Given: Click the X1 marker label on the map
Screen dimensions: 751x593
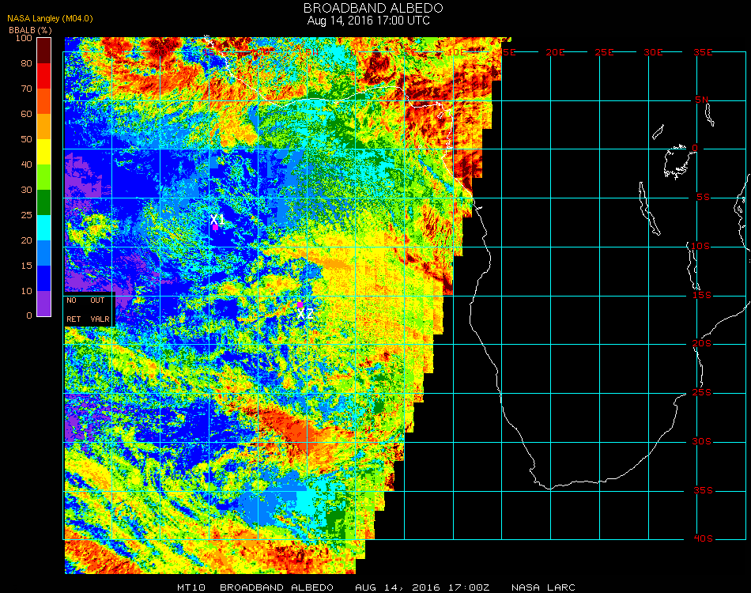Looking at the screenshot, I should click(217, 219).
